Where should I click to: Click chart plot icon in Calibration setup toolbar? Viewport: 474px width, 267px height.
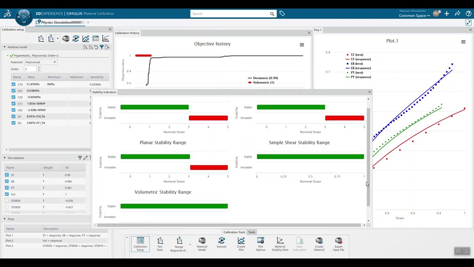pos(86,39)
